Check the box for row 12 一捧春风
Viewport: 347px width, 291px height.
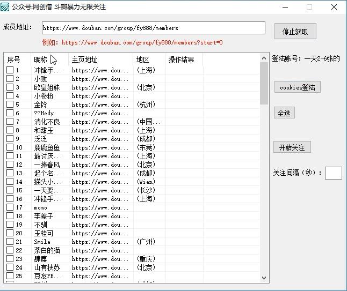pyautogui.click(x=10, y=165)
